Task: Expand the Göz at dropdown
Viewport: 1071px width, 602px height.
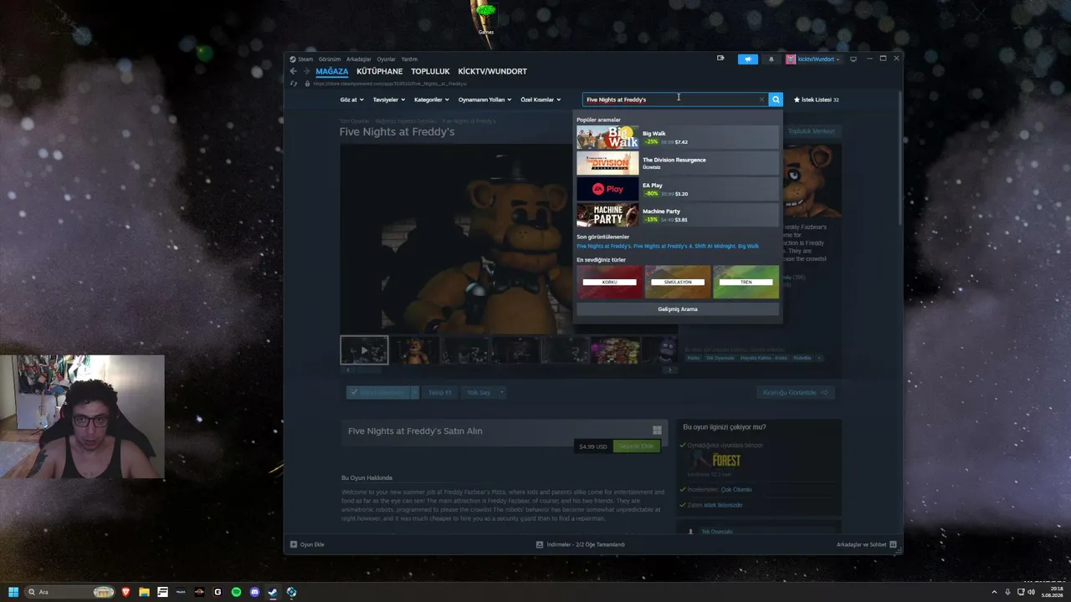Action: pos(352,99)
